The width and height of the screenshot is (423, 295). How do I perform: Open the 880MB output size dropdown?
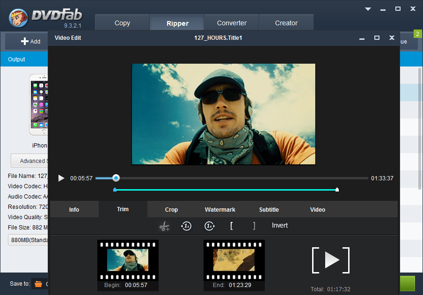28,240
